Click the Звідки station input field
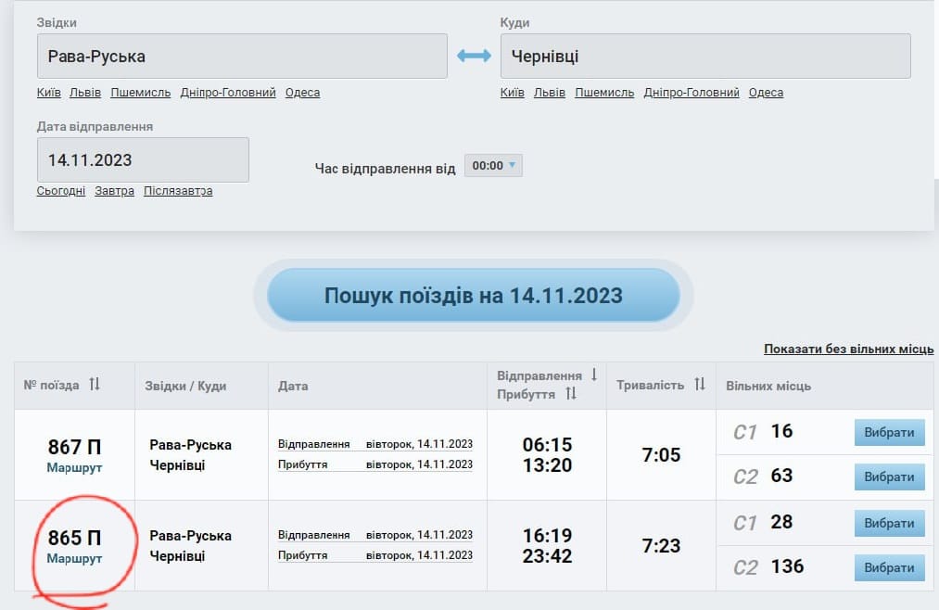Screen dimensions: 939x610 [x=242, y=57]
